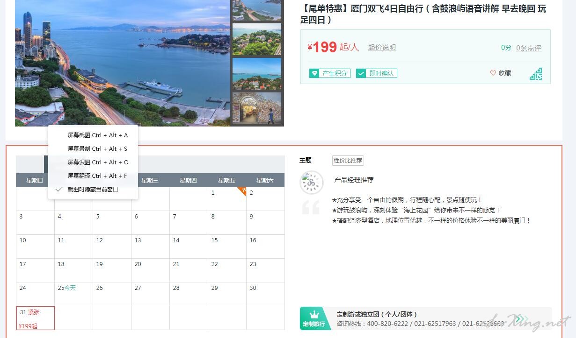This screenshot has height=338, width=576.
Task: Click the QR code icon in price box
Action: pyautogui.click(x=536, y=74)
